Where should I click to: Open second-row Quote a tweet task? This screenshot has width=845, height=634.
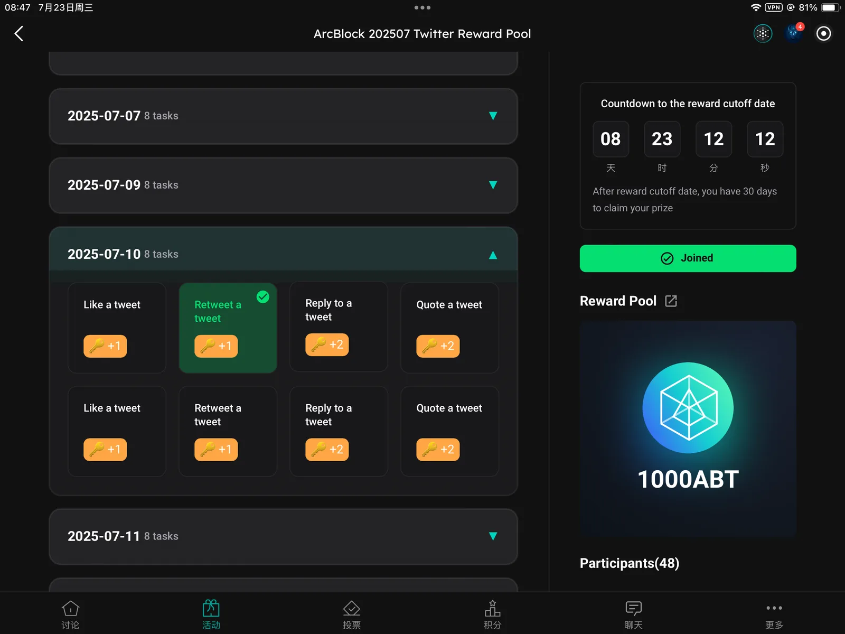coord(449,431)
